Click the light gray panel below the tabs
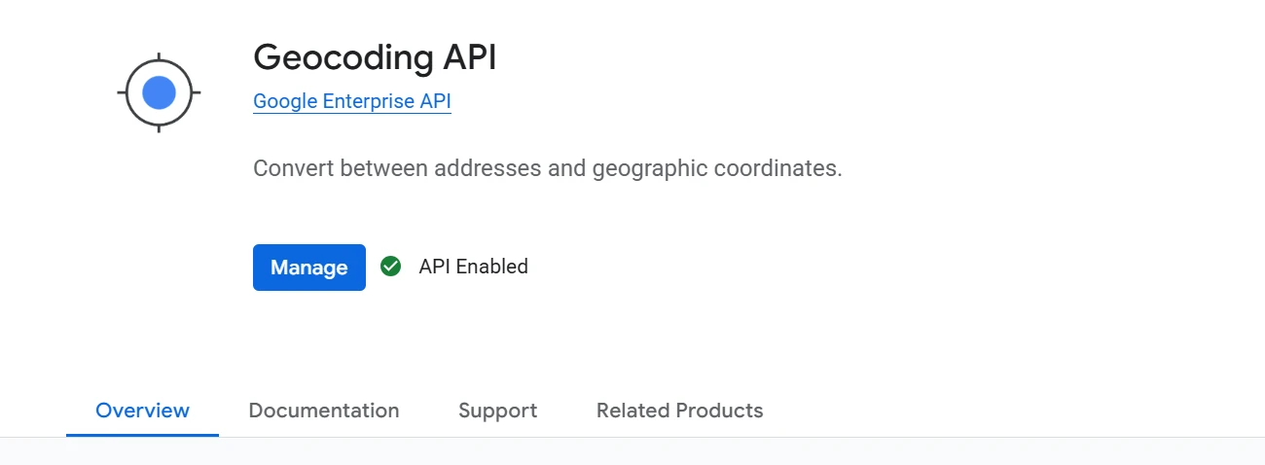 (x=632, y=452)
